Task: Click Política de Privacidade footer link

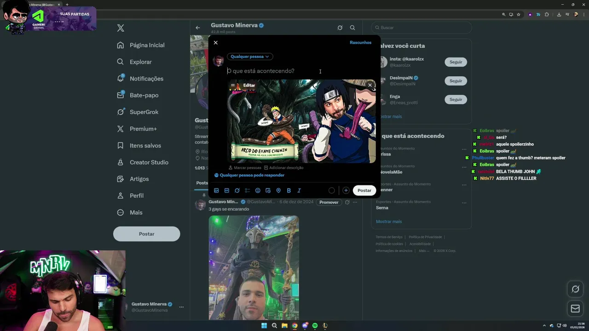Action: (425, 237)
